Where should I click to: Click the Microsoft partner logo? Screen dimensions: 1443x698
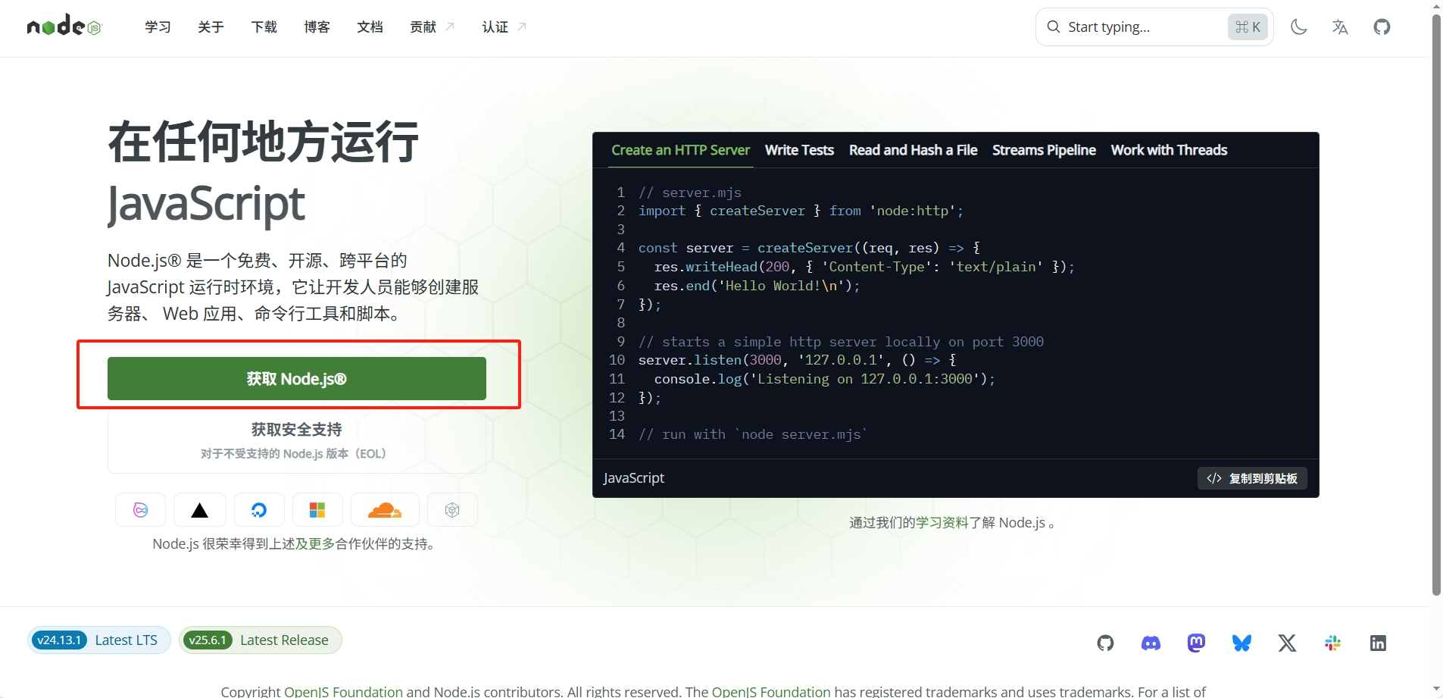[317, 509]
